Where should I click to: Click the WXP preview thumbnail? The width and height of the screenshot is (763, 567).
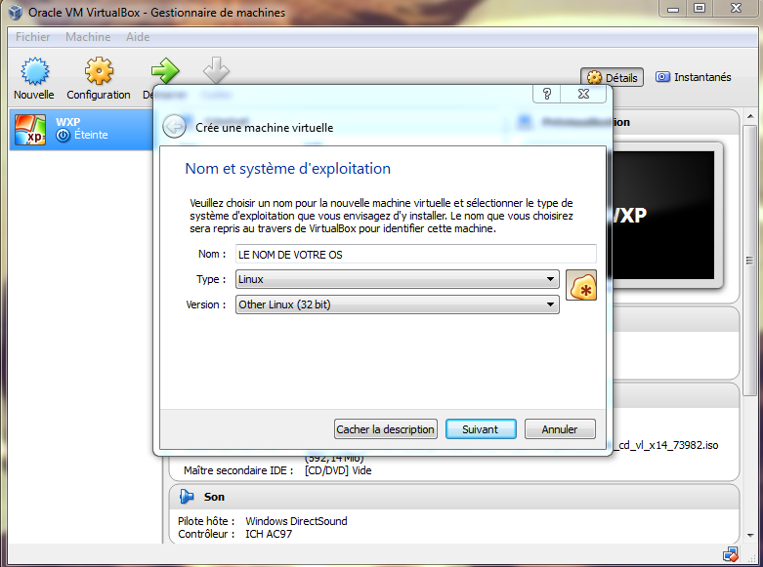662,215
